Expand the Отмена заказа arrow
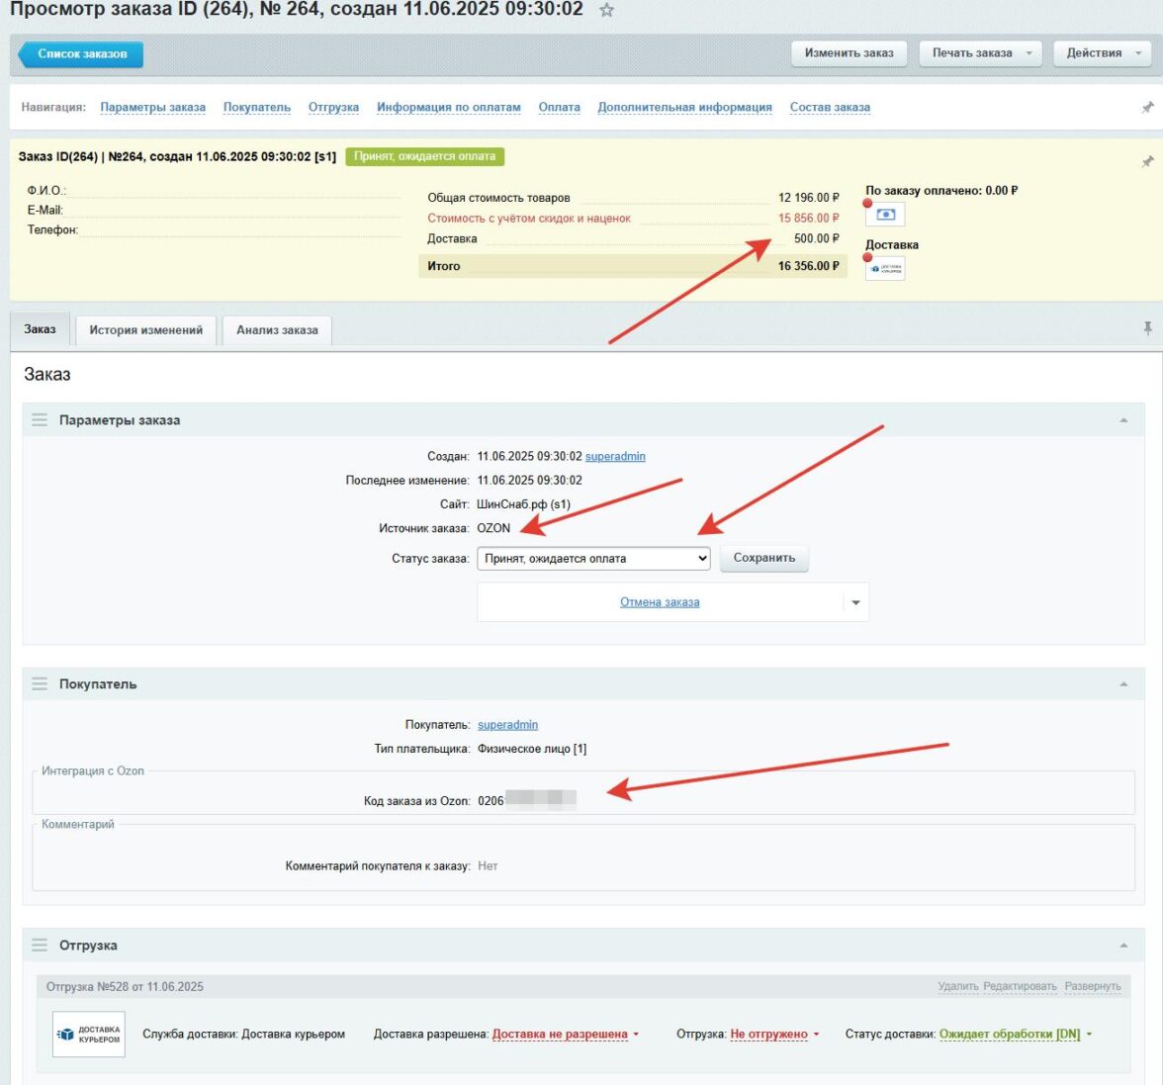The height and width of the screenshot is (1085, 1163). point(855,602)
